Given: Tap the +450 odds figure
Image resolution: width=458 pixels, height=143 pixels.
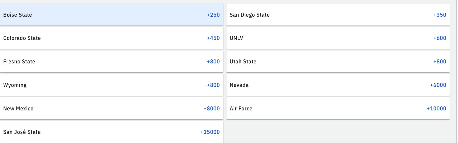Looking at the screenshot, I should pos(213,38).
